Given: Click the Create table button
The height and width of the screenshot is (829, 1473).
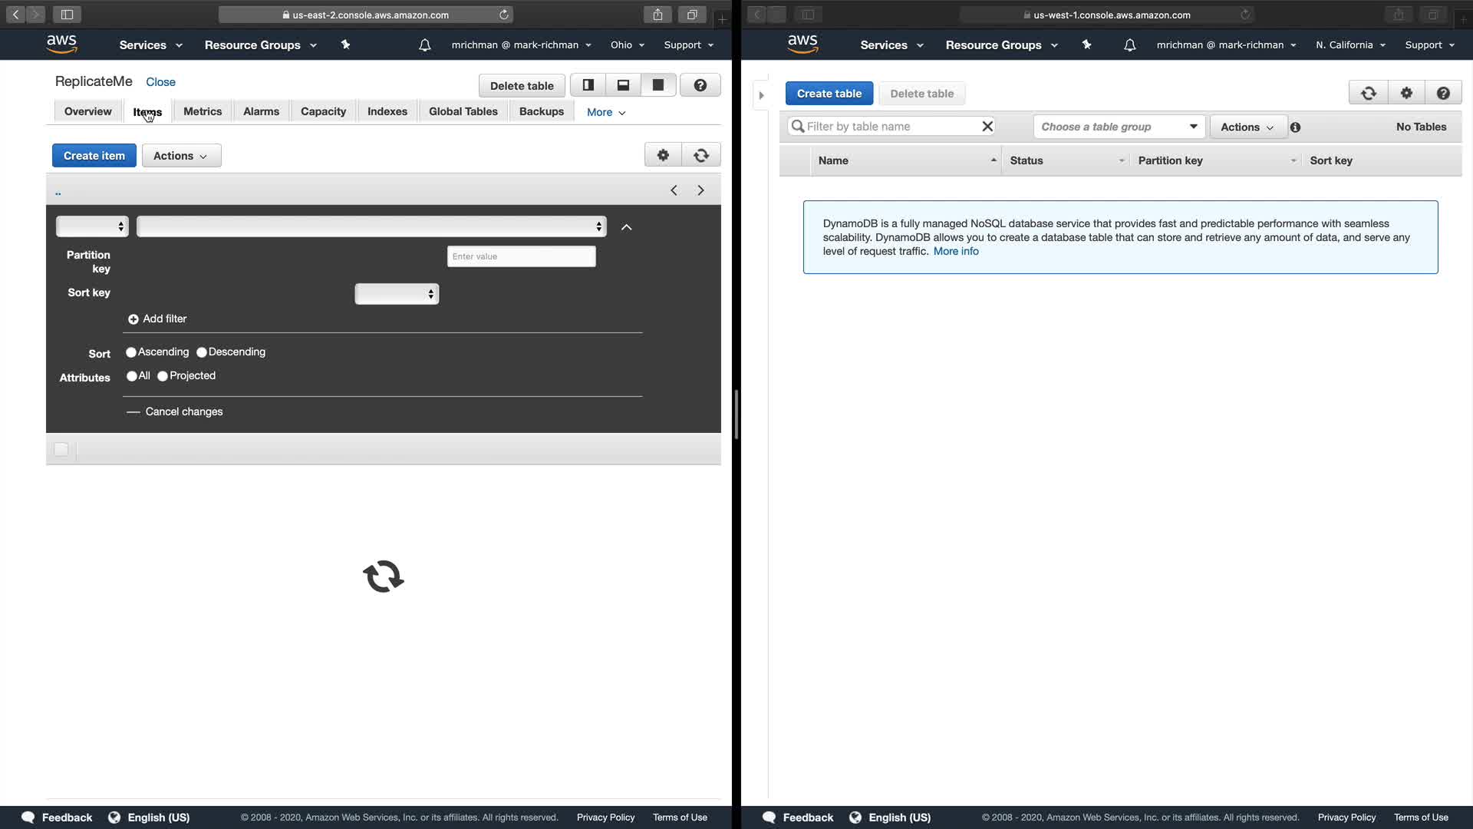Looking at the screenshot, I should coord(829,94).
